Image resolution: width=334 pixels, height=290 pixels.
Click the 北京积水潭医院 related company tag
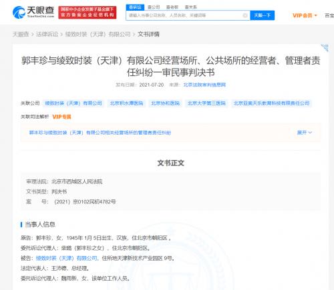click(126, 103)
